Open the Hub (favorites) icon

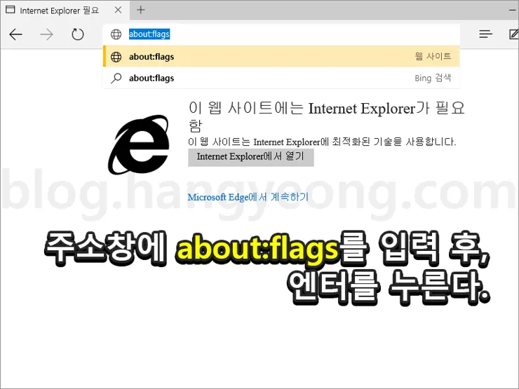485,34
